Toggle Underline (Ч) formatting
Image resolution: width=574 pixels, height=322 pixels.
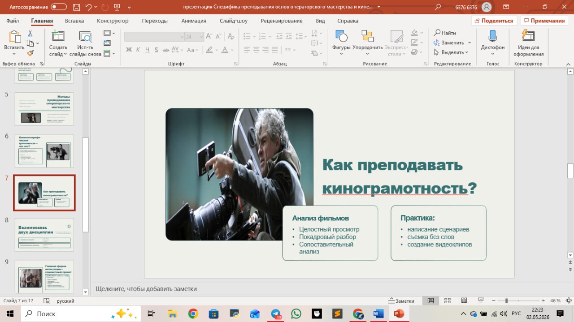pyautogui.click(x=148, y=50)
